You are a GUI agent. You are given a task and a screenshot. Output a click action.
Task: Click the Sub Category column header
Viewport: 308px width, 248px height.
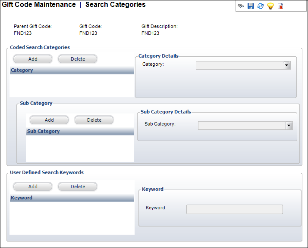pyautogui.click(x=80, y=131)
